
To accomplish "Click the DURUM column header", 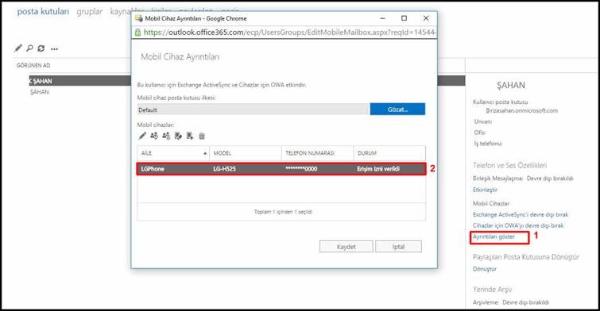I will pyautogui.click(x=389, y=153).
